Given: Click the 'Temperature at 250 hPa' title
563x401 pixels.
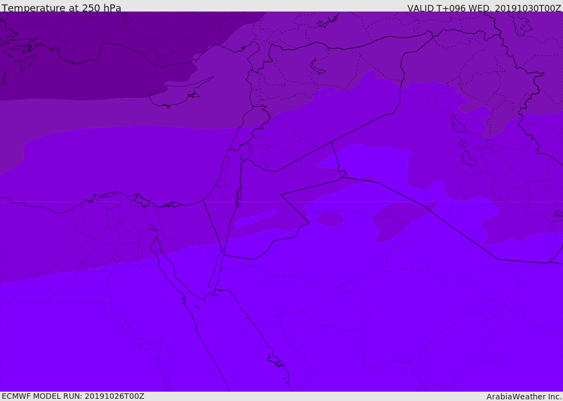Looking at the screenshot, I should tap(62, 8).
